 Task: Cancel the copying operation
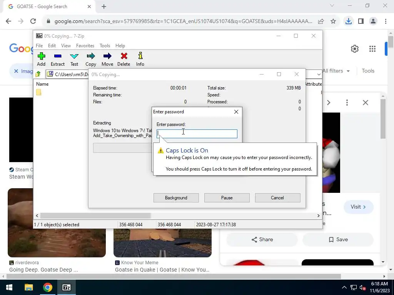click(x=277, y=198)
